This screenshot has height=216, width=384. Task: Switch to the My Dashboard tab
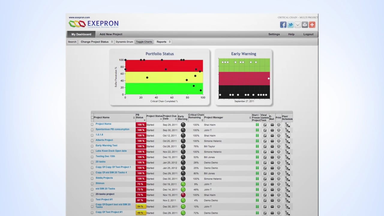pos(81,34)
